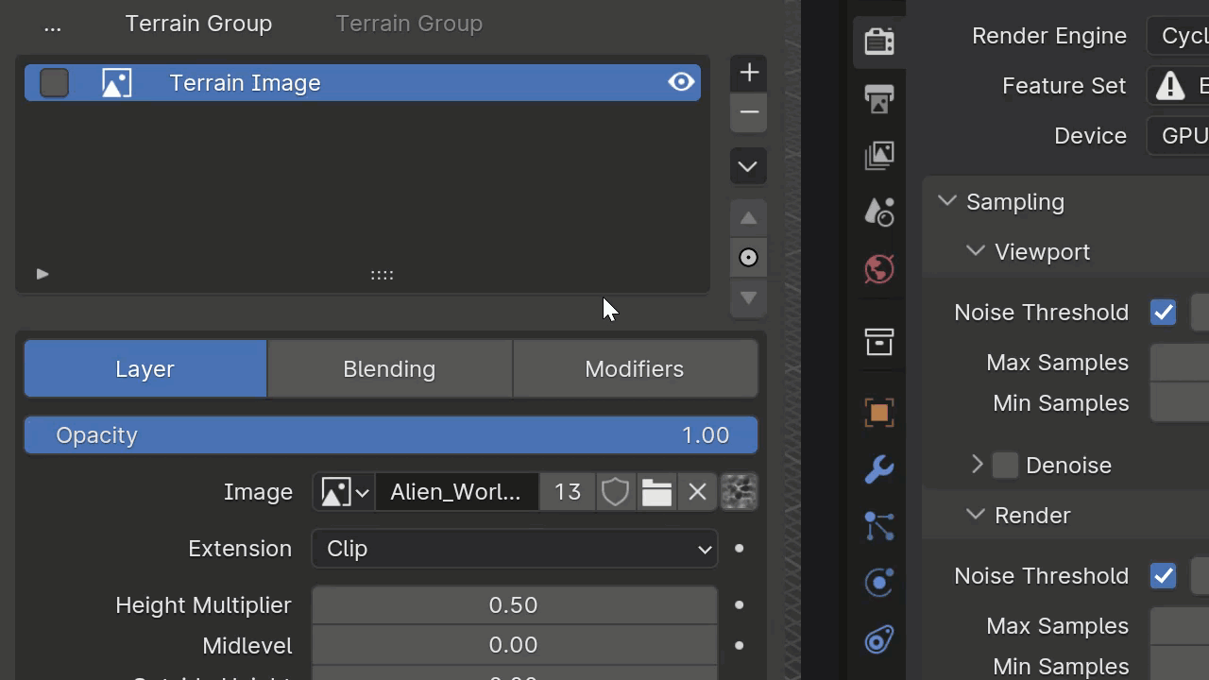Tick the Terrain Image layer checkbox
This screenshot has width=1209, height=680.
pos(55,83)
